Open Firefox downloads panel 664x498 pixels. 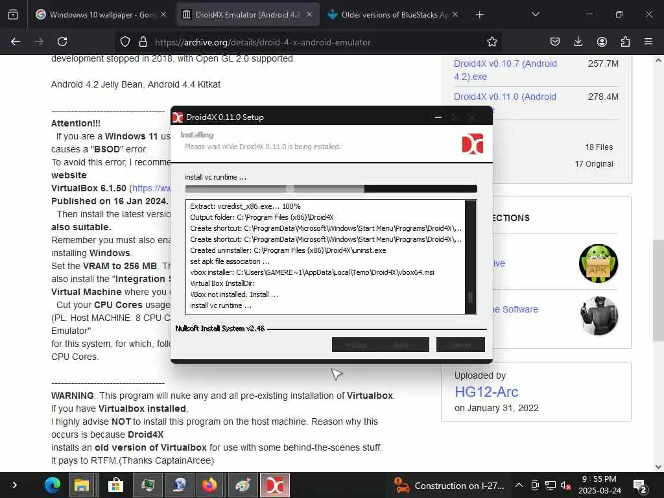click(x=578, y=41)
